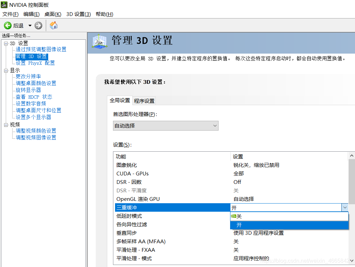Viewport: 355px width, 267px height.
Task: Collapse the 视频 tree node
Action: click(x=6, y=125)
